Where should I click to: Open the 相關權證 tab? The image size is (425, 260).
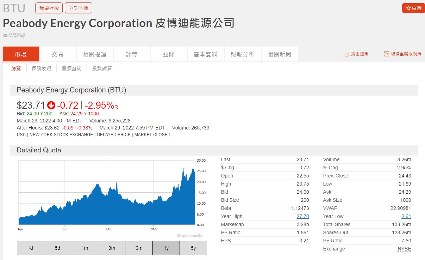click(x=95, y=54)
